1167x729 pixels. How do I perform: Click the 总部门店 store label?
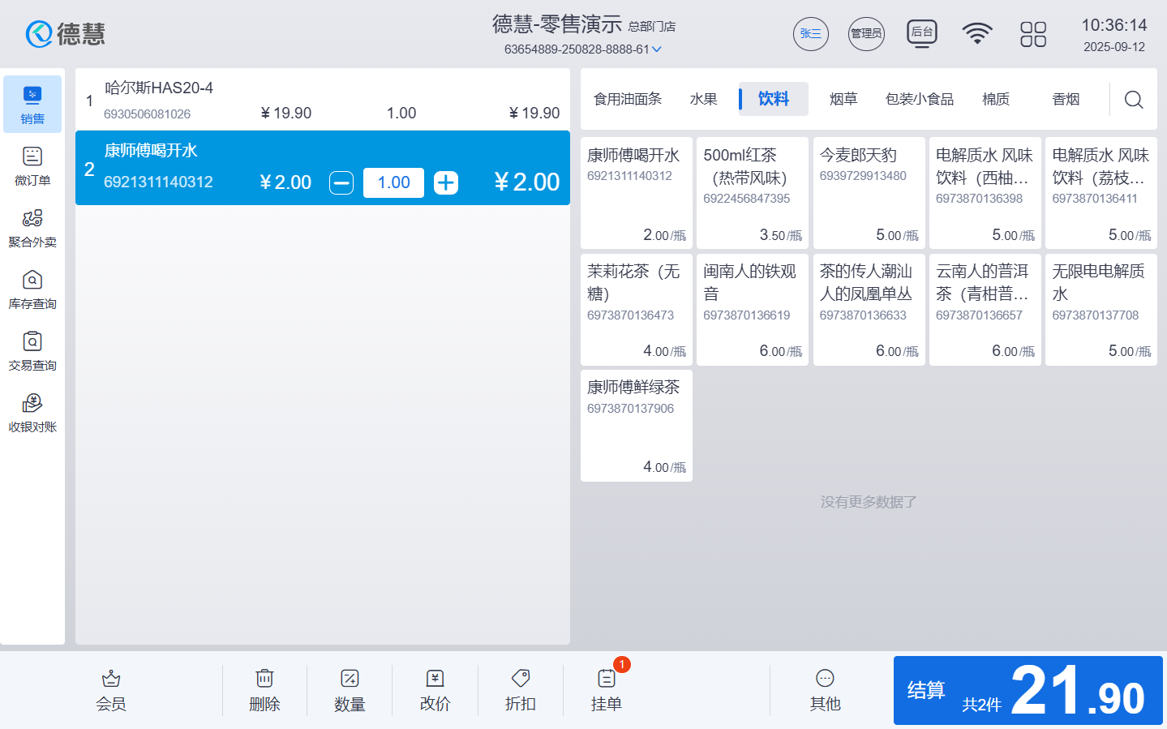652,27
